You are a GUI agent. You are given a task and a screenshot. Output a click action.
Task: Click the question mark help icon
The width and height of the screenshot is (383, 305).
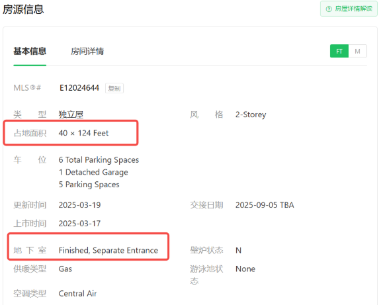[x=329, y=9]
